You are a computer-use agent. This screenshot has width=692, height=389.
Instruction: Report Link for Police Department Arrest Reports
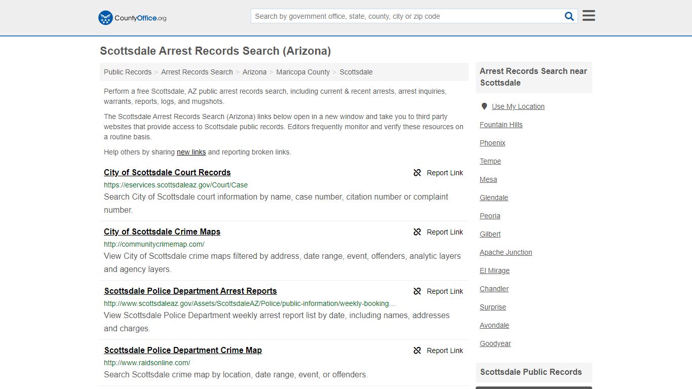point(445,291)
